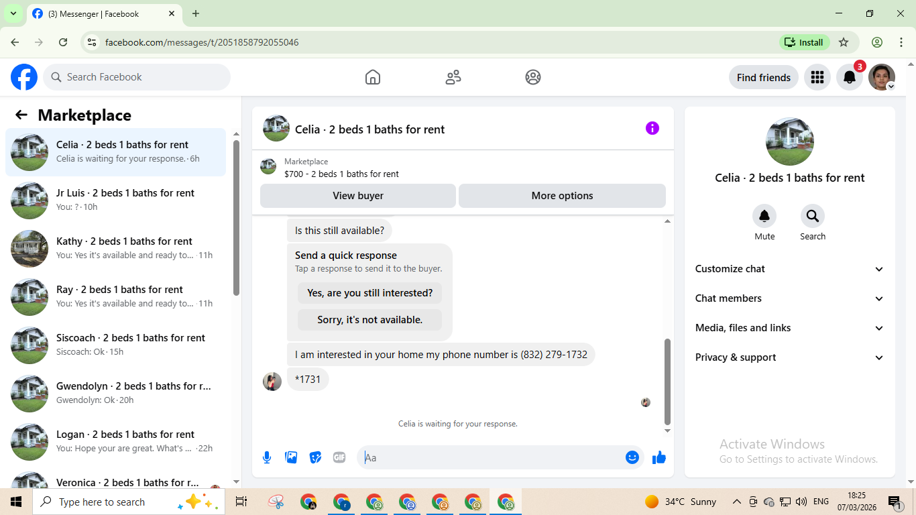Send 'Sorry, it's not available.' quick response
Screen dimensions: 916x515
point(370,320)
